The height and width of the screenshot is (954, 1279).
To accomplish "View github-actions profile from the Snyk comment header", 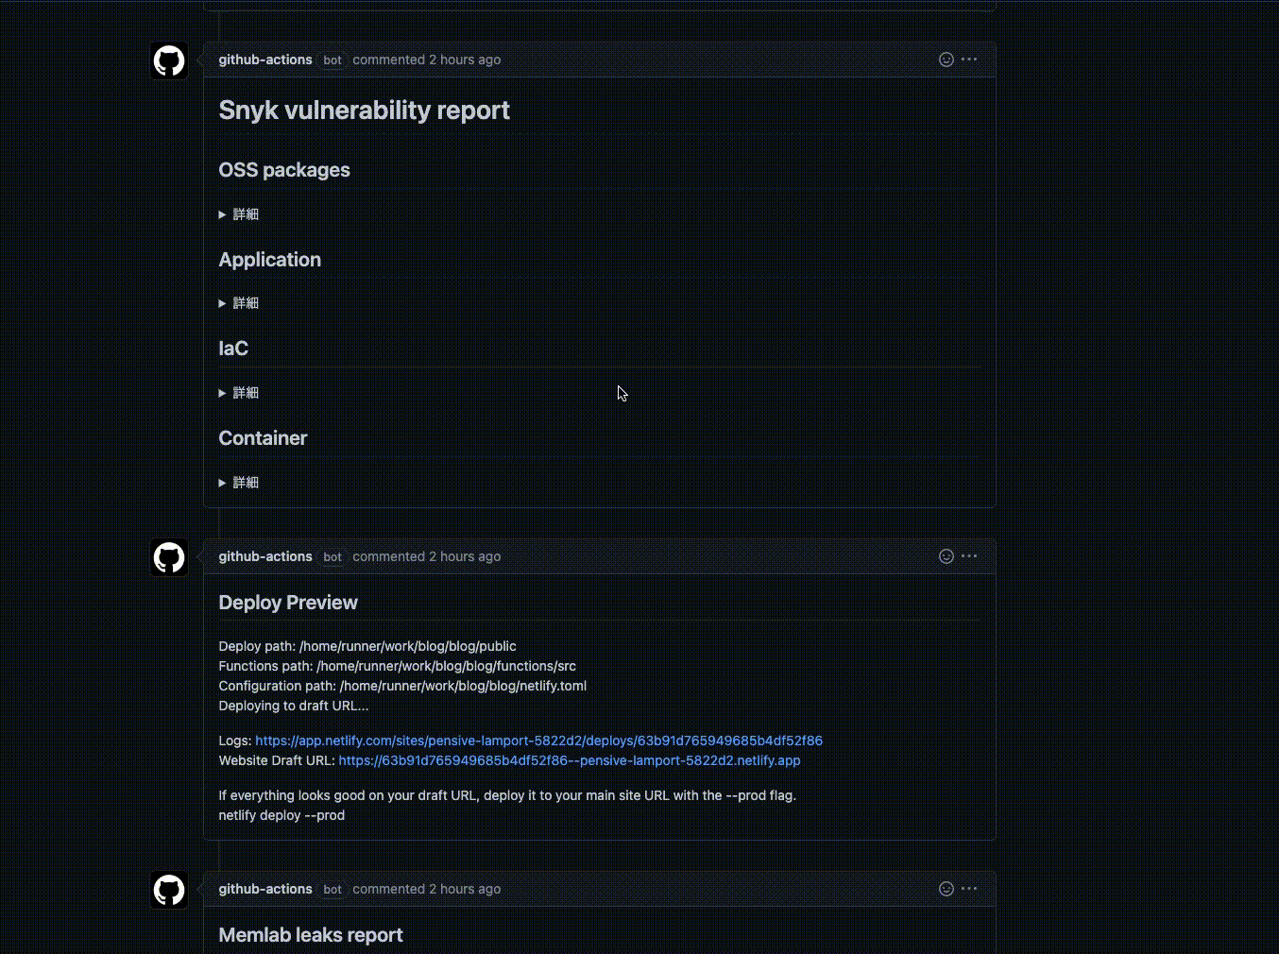I will (x=264, y=60).
